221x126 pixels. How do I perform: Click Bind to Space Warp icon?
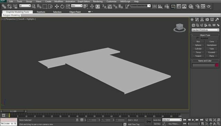point(15,6)
